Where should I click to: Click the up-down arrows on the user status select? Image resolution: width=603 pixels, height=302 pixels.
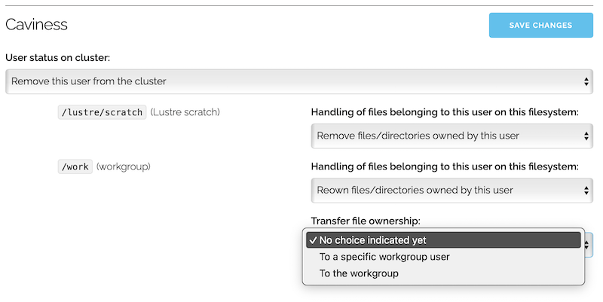(x=586, y=81)
